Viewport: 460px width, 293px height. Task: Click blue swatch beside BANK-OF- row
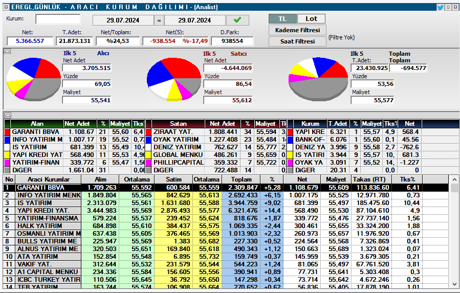[291, 140]
